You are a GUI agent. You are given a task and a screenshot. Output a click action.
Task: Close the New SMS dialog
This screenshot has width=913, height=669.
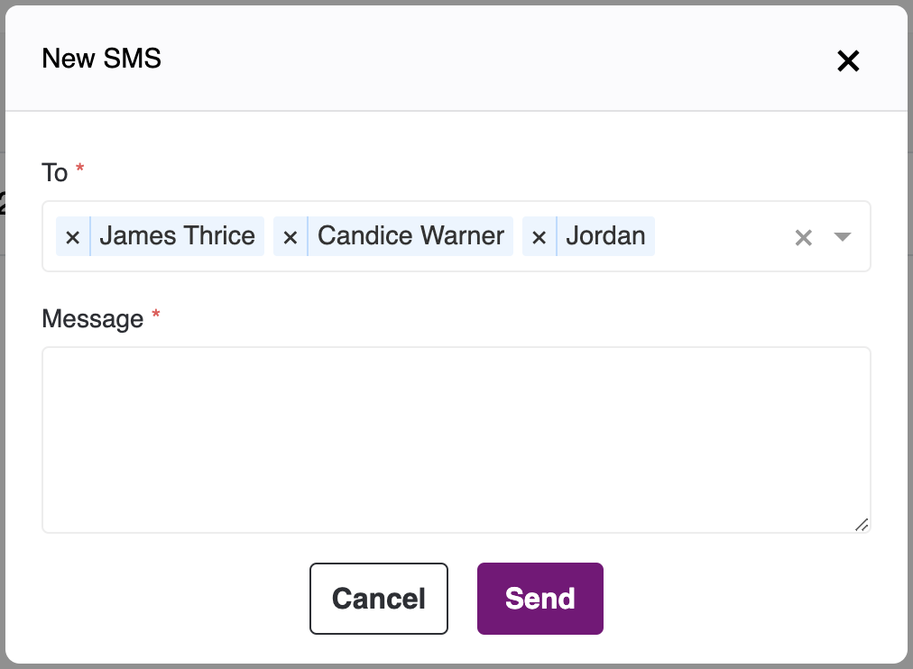(848, 61)
